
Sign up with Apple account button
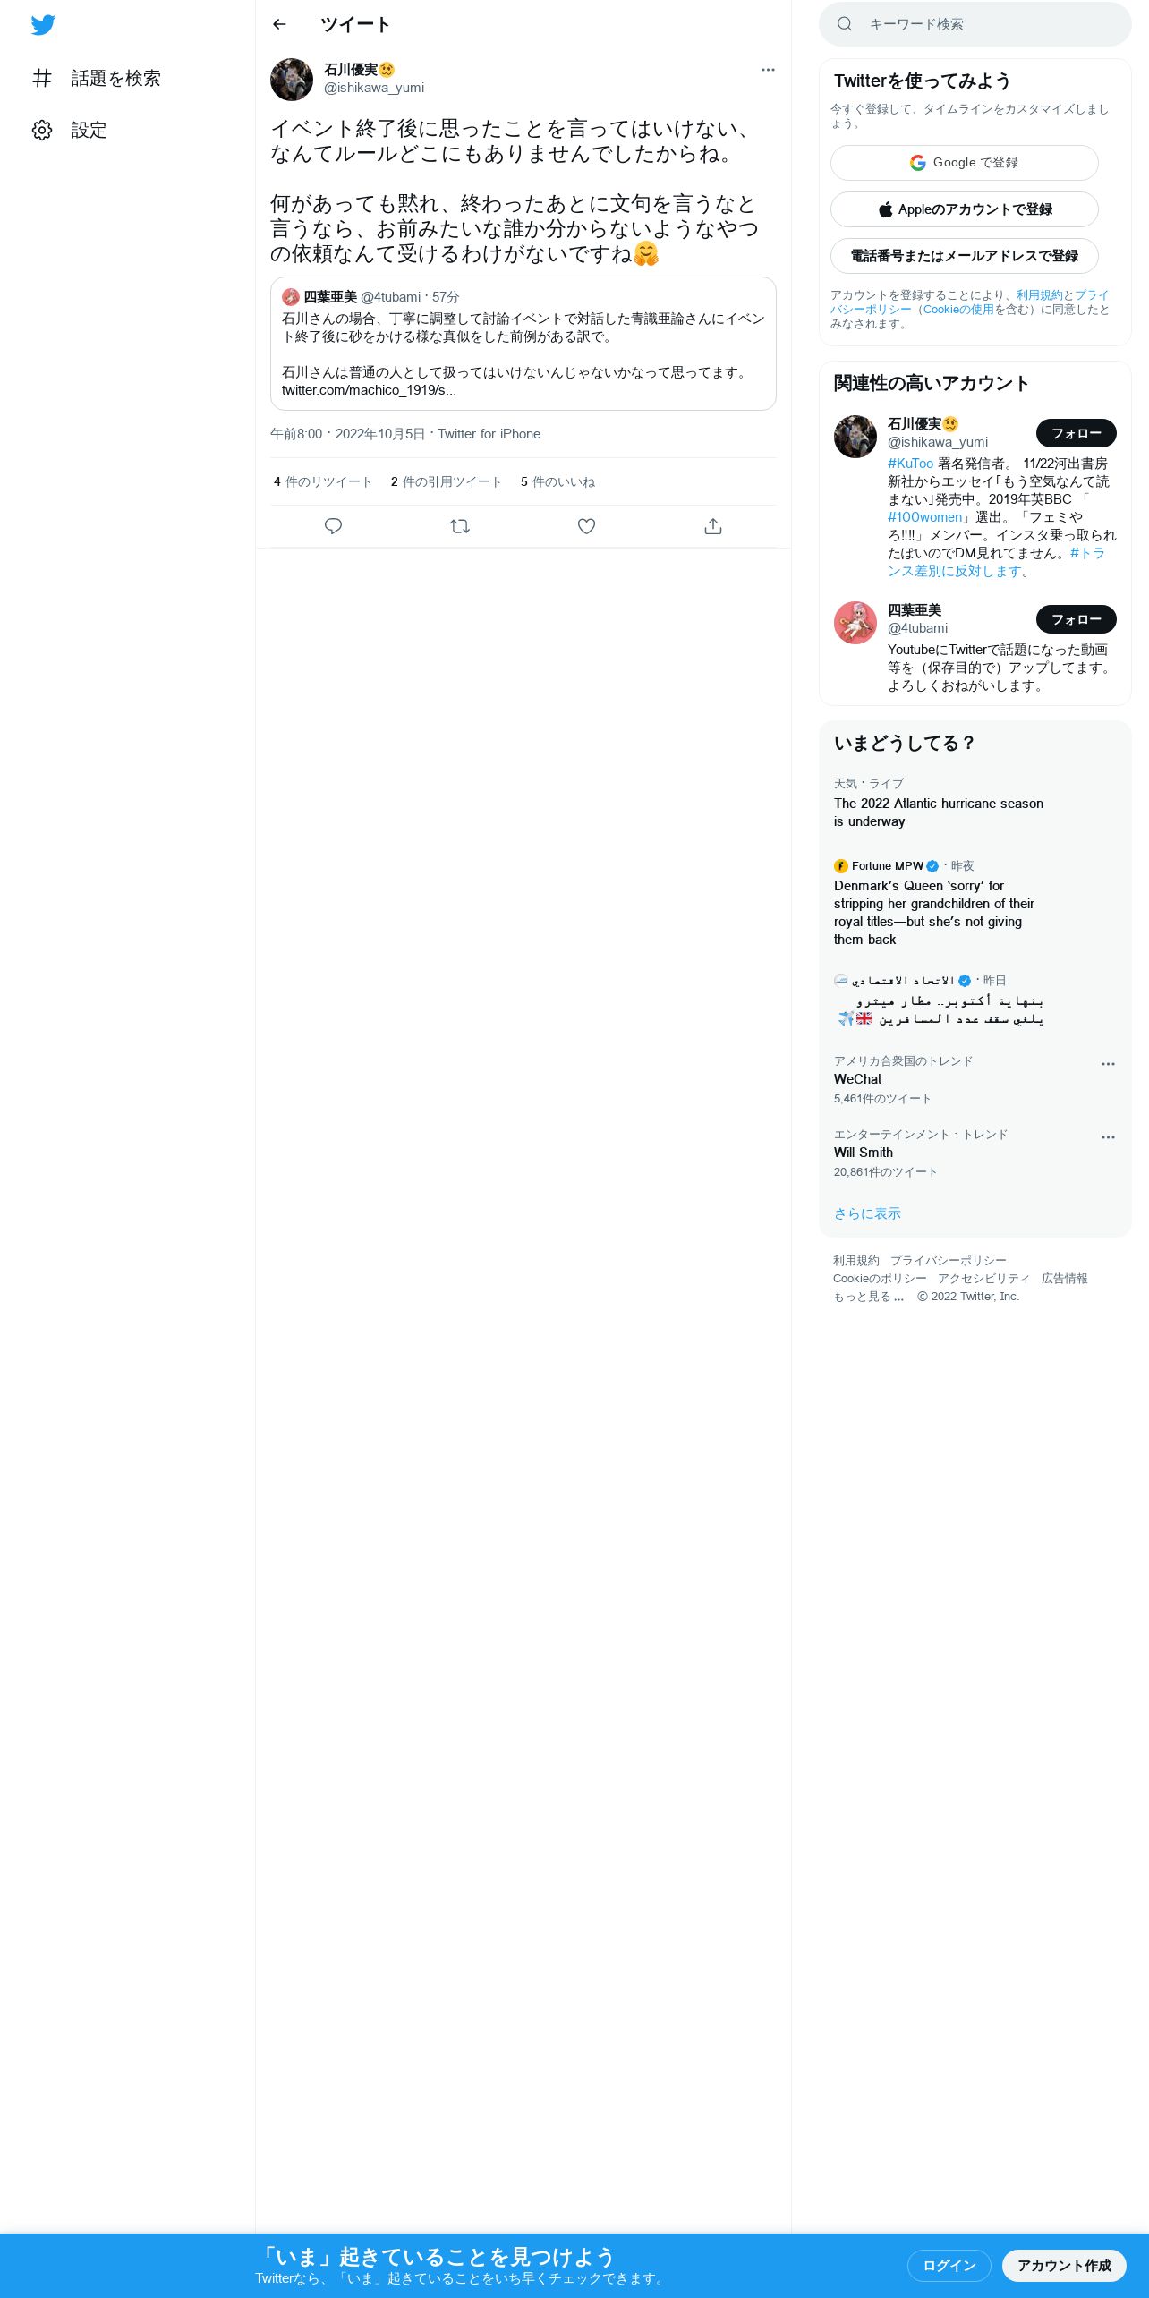coord(965,209)
